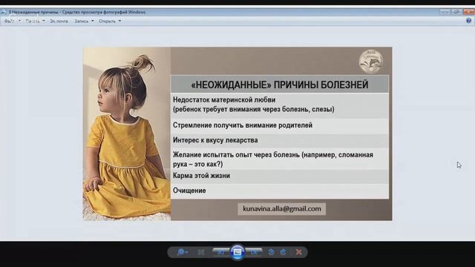
Task: Go to the previous photo
Action: [221, 252]
